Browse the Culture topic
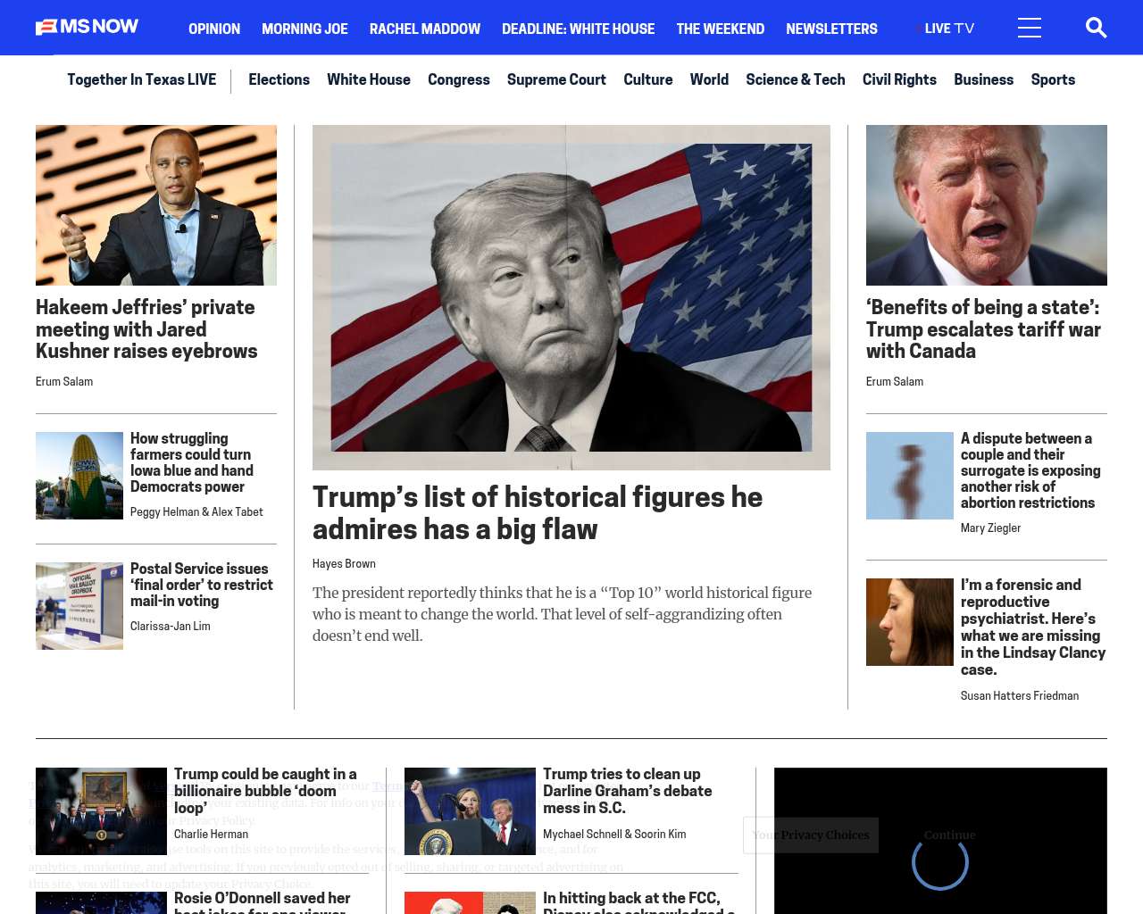 click(648, 79)
